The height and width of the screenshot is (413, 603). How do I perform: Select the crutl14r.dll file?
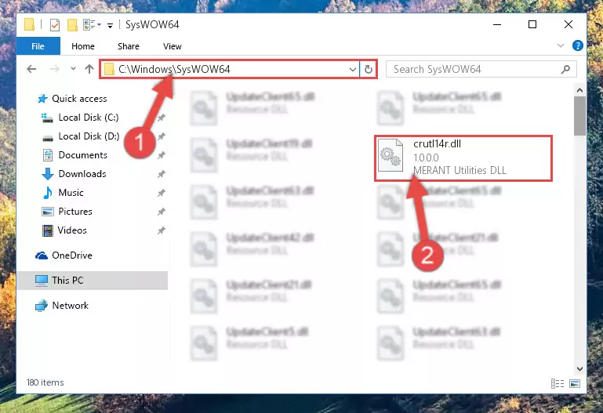click(463, 158)
